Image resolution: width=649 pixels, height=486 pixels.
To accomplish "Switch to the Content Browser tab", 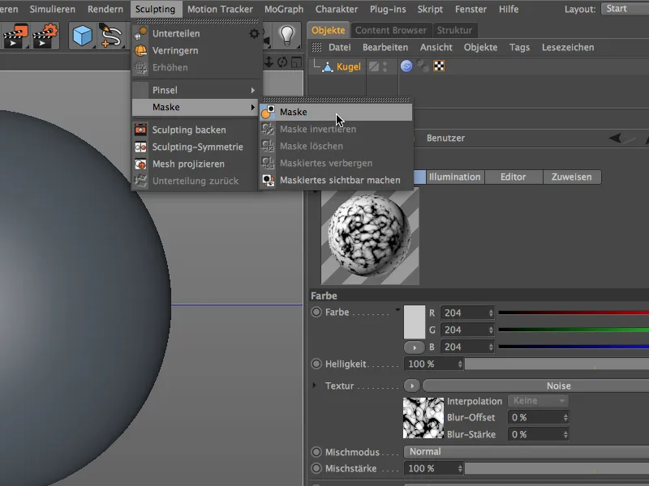I will pos(390,30).
